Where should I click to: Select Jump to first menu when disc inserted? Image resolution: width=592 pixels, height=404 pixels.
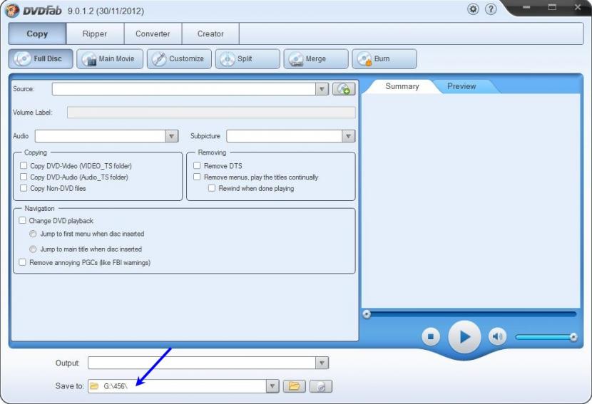33,234
